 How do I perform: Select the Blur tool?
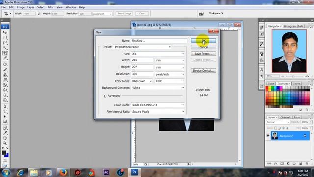tap(5, 95)
